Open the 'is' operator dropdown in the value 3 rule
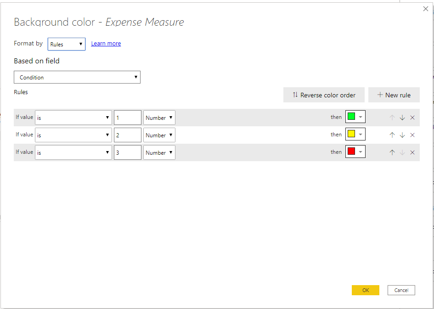The image size is (434, 309). (73, 152)
